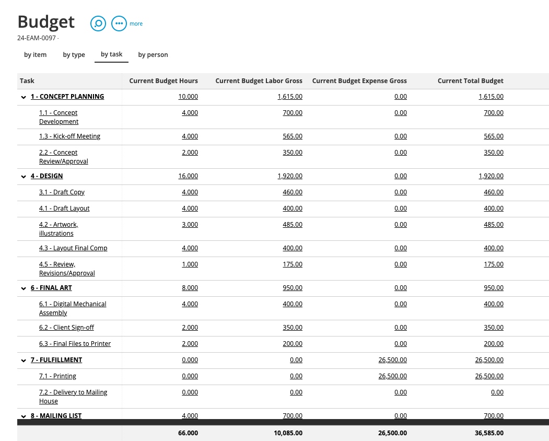This screenshot has height=441, width=549.
Task: Collapse the 1 - CONCEPT PLANNING group
Action: [x=24, y=97]
